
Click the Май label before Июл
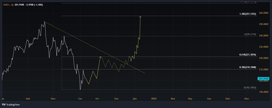[28, 99]
